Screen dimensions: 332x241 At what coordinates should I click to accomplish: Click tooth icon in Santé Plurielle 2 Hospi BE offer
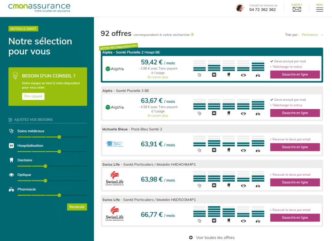click(229, 74)
